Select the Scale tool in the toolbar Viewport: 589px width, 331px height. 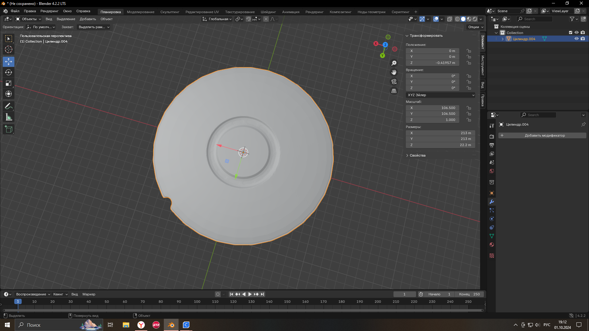pos(9,83)
